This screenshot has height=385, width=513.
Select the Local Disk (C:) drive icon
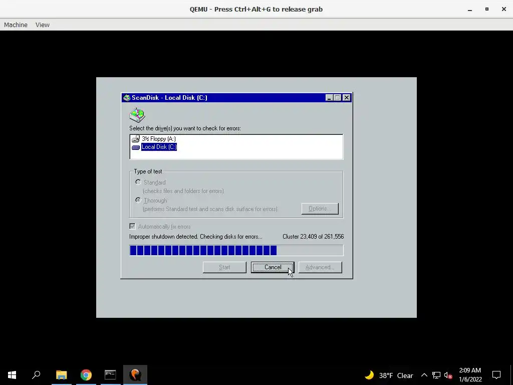[136, 147]
